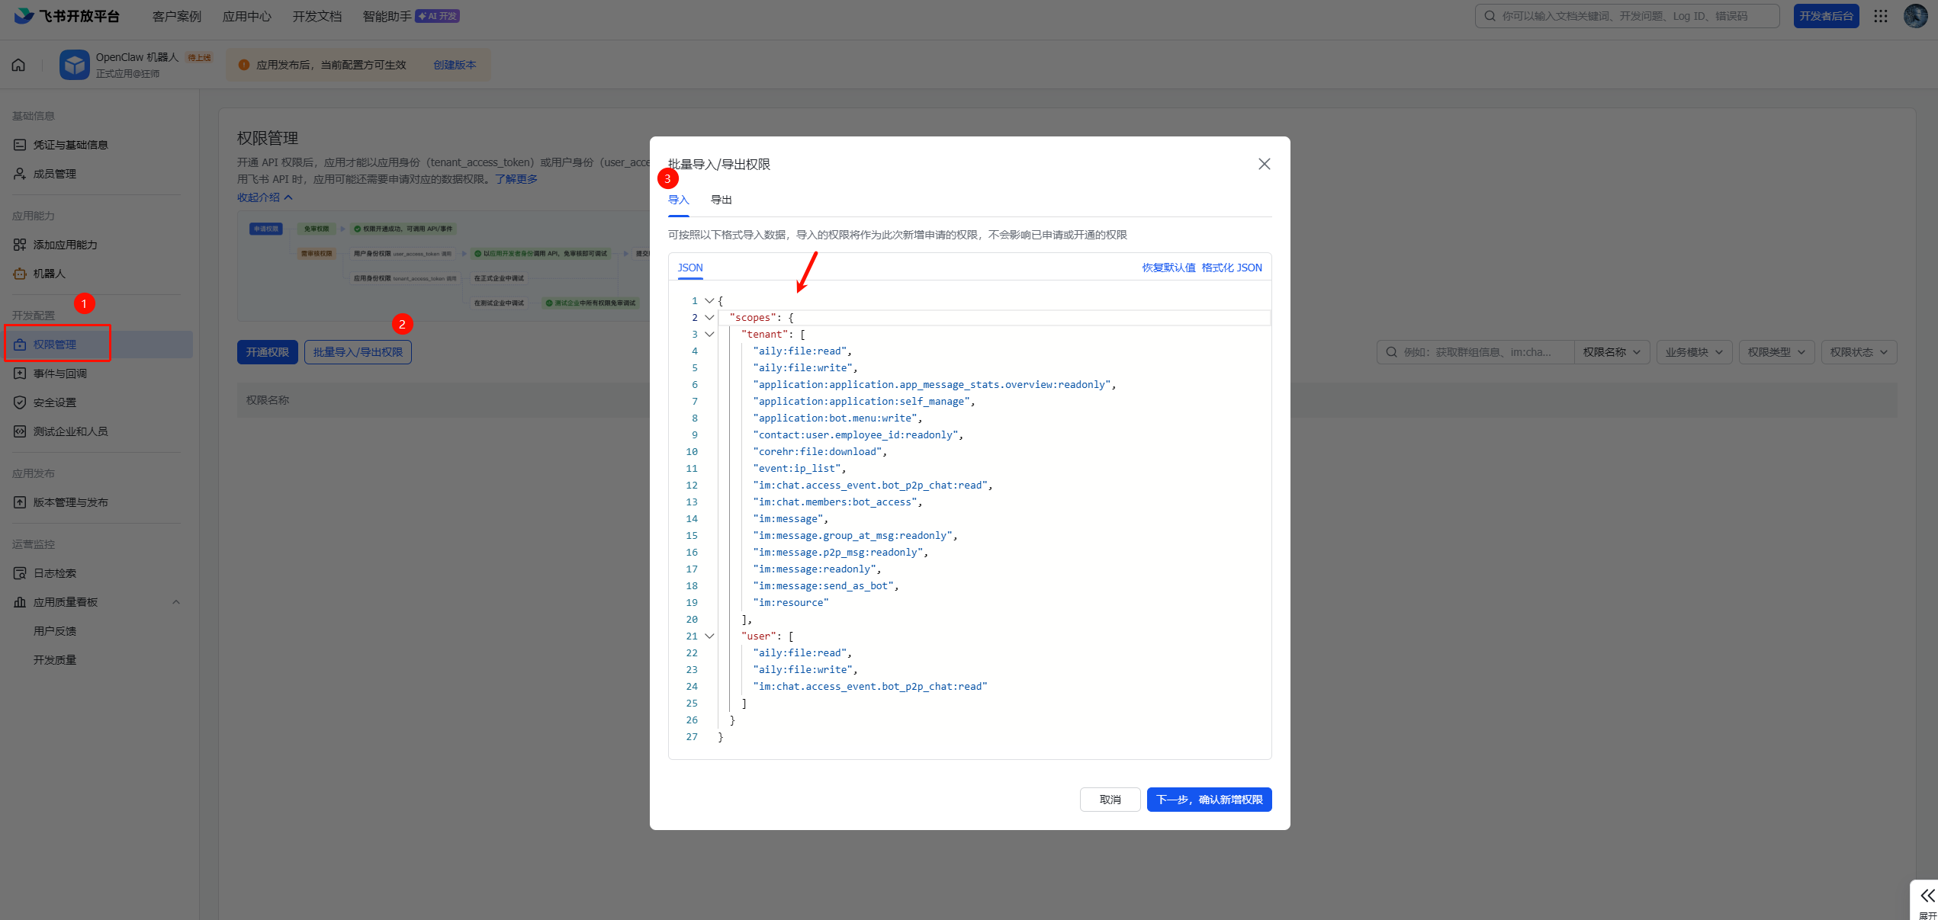Click the documentation search field

[1626, 16]
